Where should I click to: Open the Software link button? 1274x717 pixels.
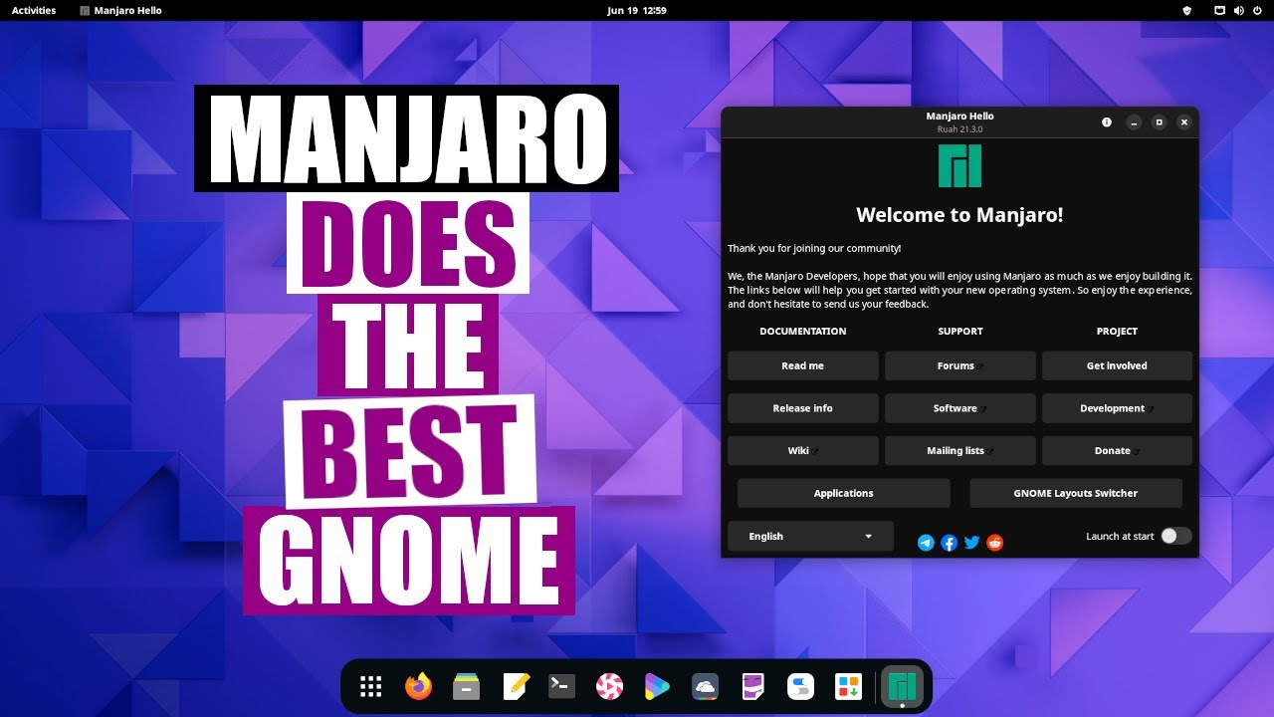960,408
